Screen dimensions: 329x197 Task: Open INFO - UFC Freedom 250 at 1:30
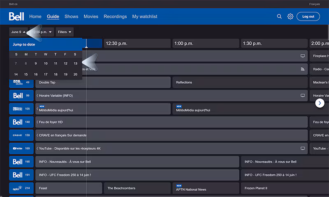point(285,174)
